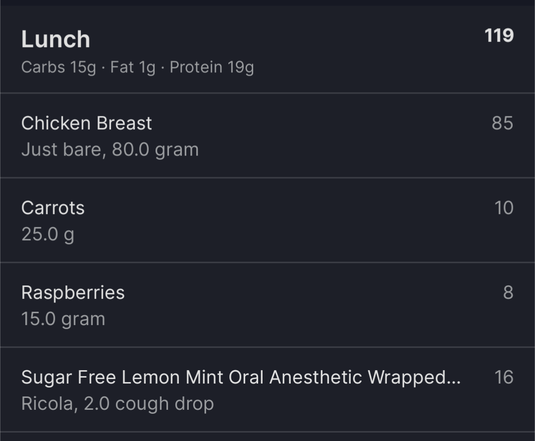This screenshot has width=535, height=441.
Task: Click the 85 calorie value for Chicken Breast
Action: coord(502,123)
